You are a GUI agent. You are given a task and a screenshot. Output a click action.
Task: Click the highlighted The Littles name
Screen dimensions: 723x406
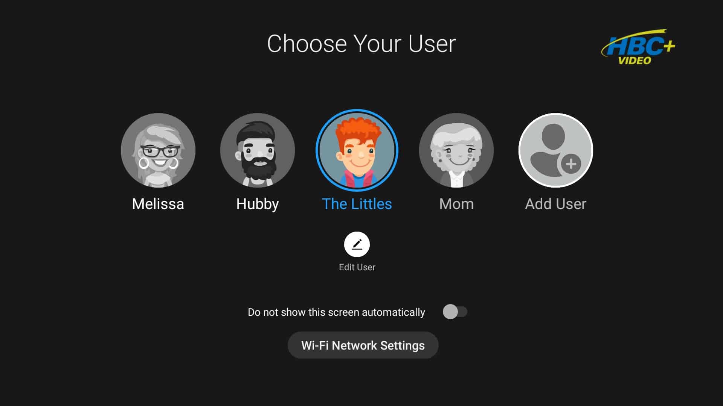(357, 204)
